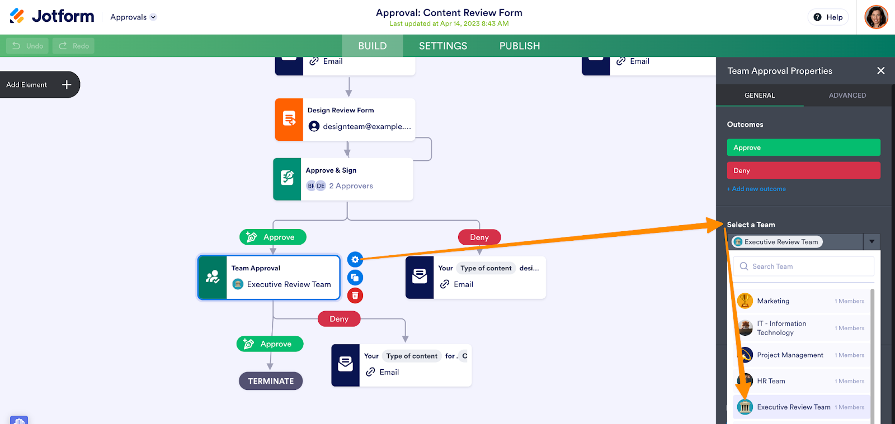Click the Help button
This screenshot has width=895, height=424.
coord(828,17)
